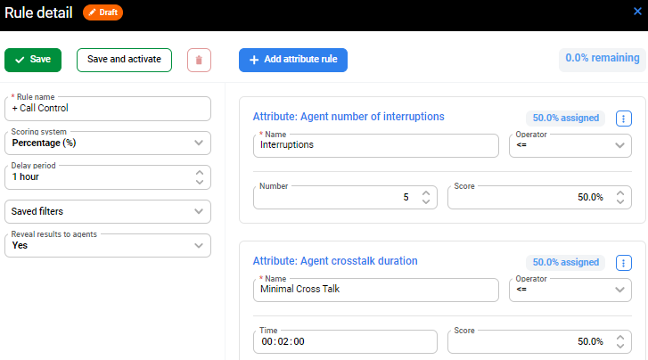Click the Interruptions name field
The height and width of the screenshot is (360, 648).
375,145
